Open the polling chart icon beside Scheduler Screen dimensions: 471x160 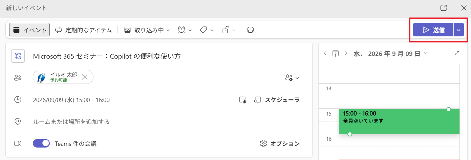click(243, 100)
